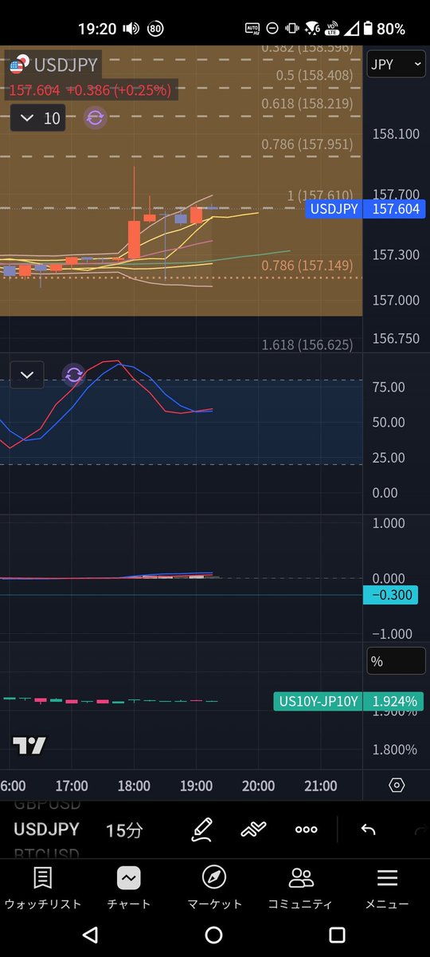Screen dimensions: 430x957
Task: Tap the 20:00 time axis label
Action: tap(258, 786)
